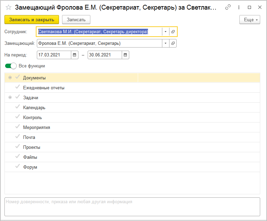Click the Сотрудник input field
The image size is (267, 221).
[99, 31]
